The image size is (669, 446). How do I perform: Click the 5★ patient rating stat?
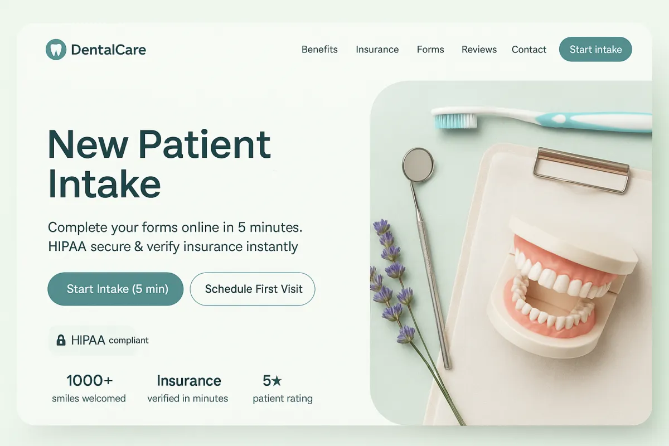[x=283, y=389]
